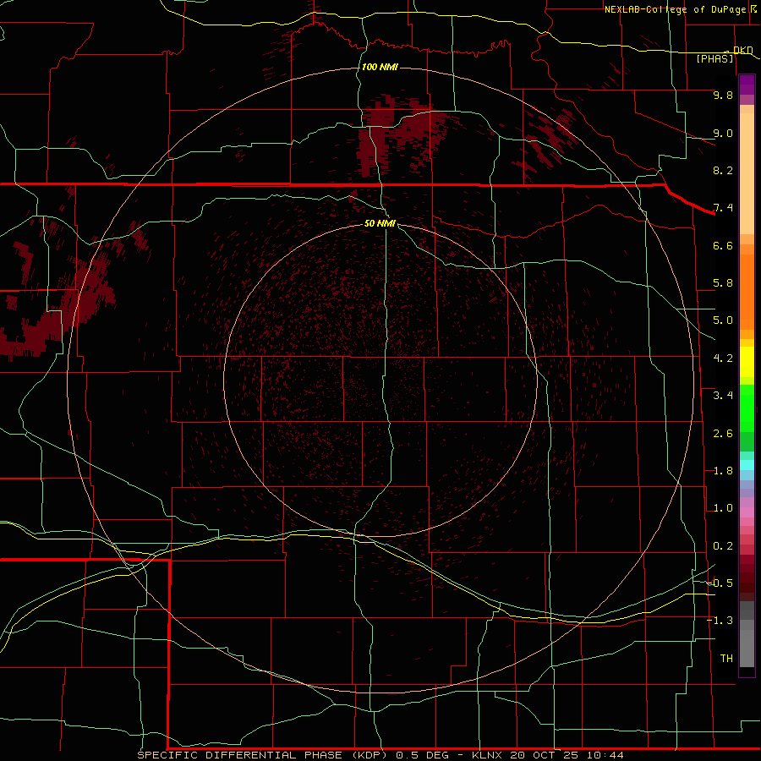Click the 2.6 value on color scale
This screenshot has height=761, width=761.
tap(723, 434)
